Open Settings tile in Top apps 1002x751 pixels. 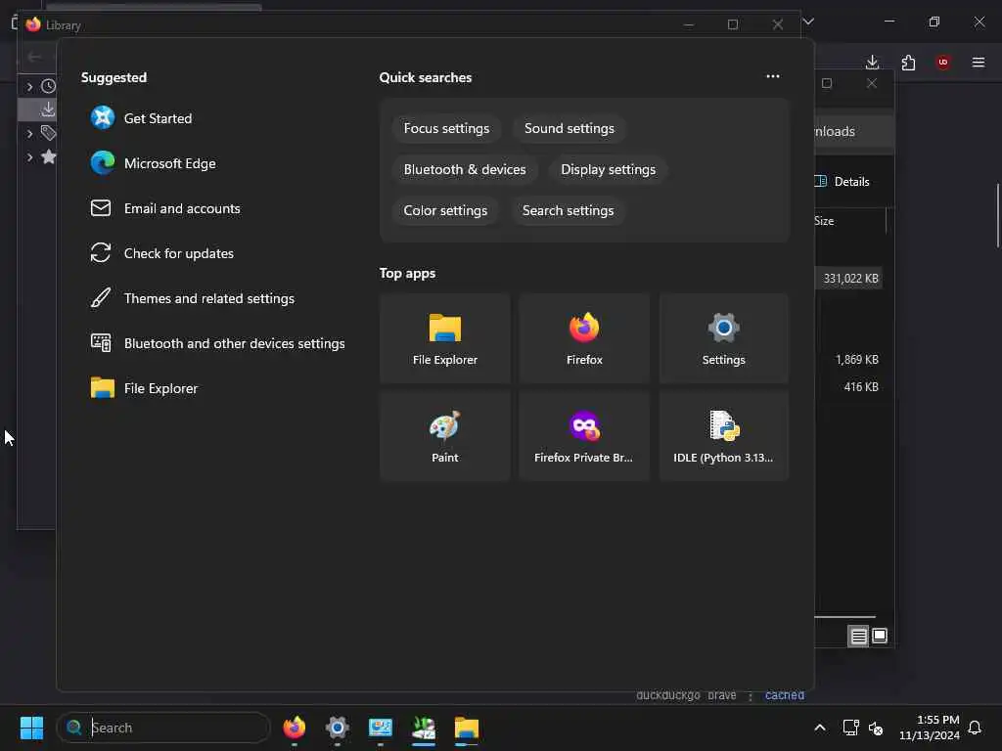pyautogui.click(x=723, y=338)
